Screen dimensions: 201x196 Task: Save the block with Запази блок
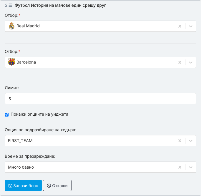(23, 185)
